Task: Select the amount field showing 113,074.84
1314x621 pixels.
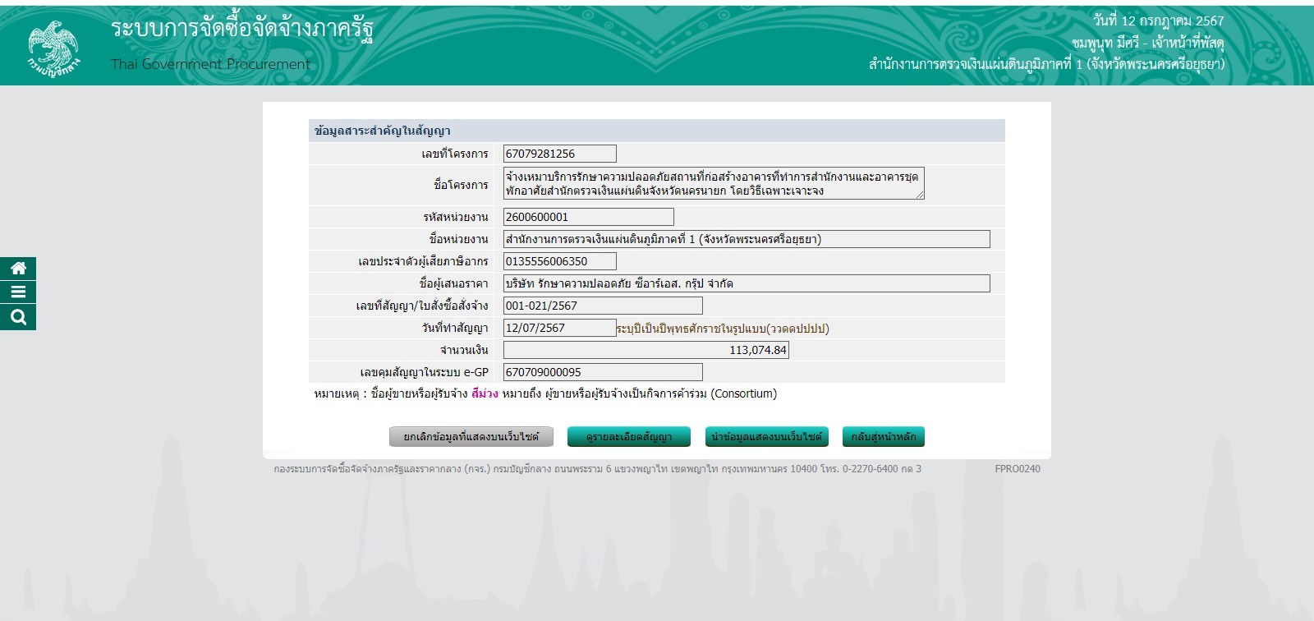Action: pyautogui.click(x=646, y=350)
